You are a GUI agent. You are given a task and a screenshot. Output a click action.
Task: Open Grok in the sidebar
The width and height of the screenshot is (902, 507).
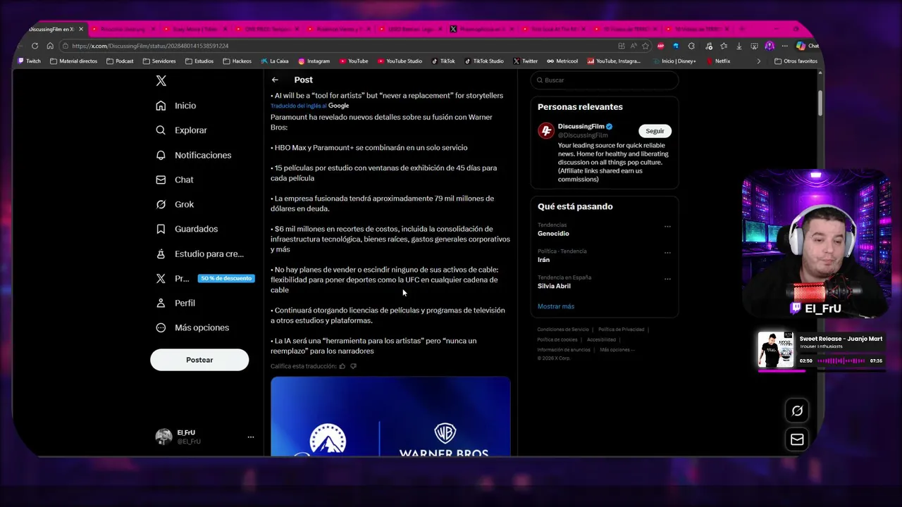(x=175, y=204)
